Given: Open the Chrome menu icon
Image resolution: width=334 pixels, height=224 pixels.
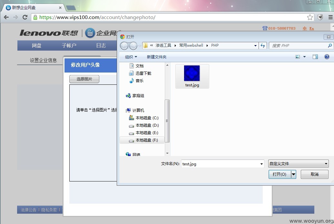Looking at the screenshot, I should [330, 17].
